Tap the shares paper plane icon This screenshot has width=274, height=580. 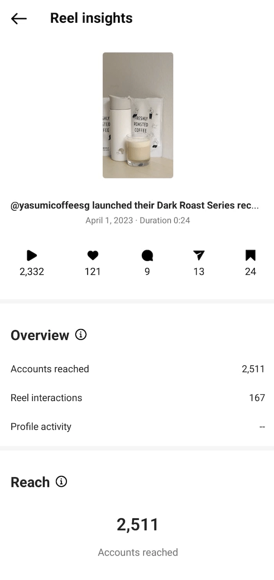click(x=199, y=256)
